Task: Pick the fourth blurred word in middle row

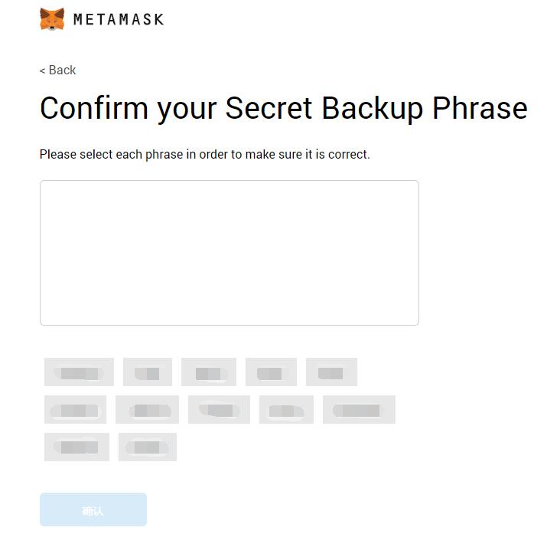Action: [286, 410]
